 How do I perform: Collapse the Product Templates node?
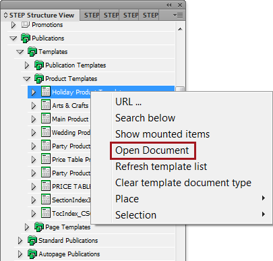[27, 79]
